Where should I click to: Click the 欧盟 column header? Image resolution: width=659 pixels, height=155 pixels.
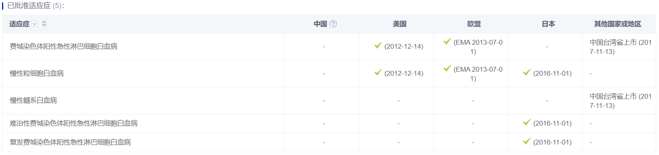(x=474, y=24)
